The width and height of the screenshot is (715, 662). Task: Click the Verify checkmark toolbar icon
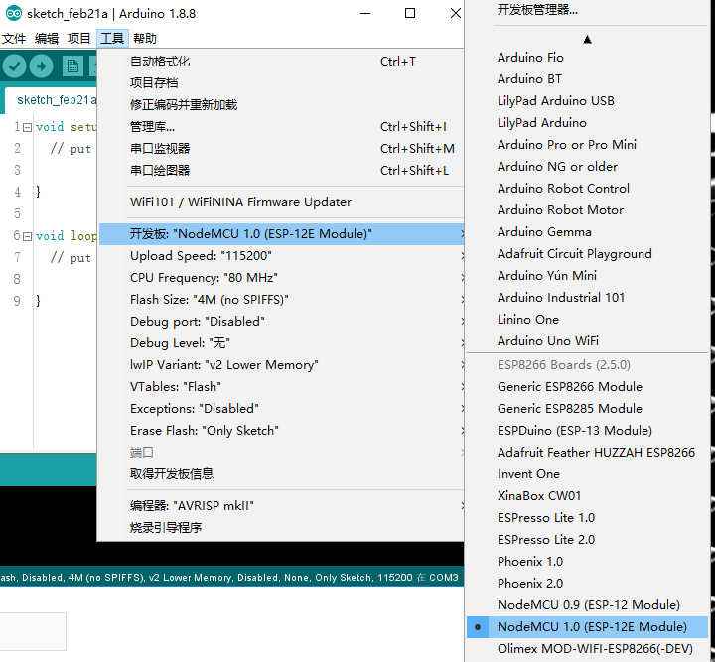click(14, 66)
